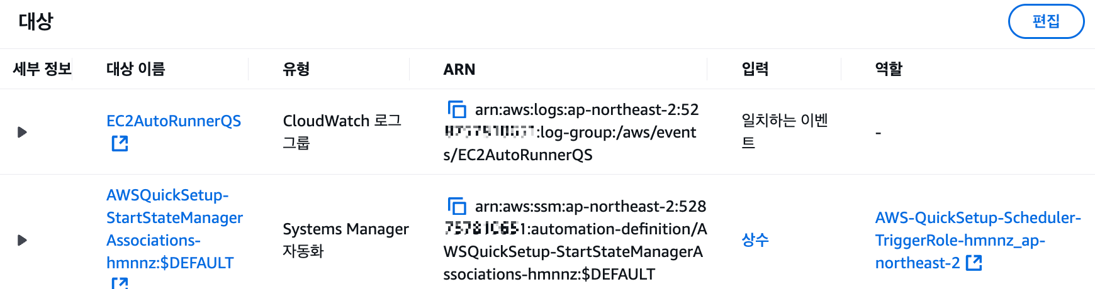Viewport: 1095px width, 289px height.
Task: Click the 대상 section heading
Action: [x=36, y=21]
